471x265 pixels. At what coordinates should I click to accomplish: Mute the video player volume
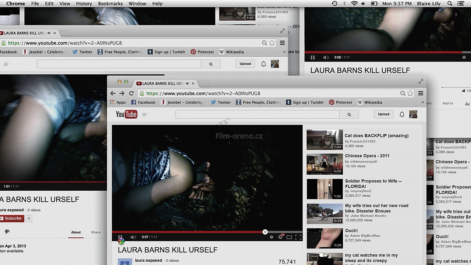(x=133, y=237)
